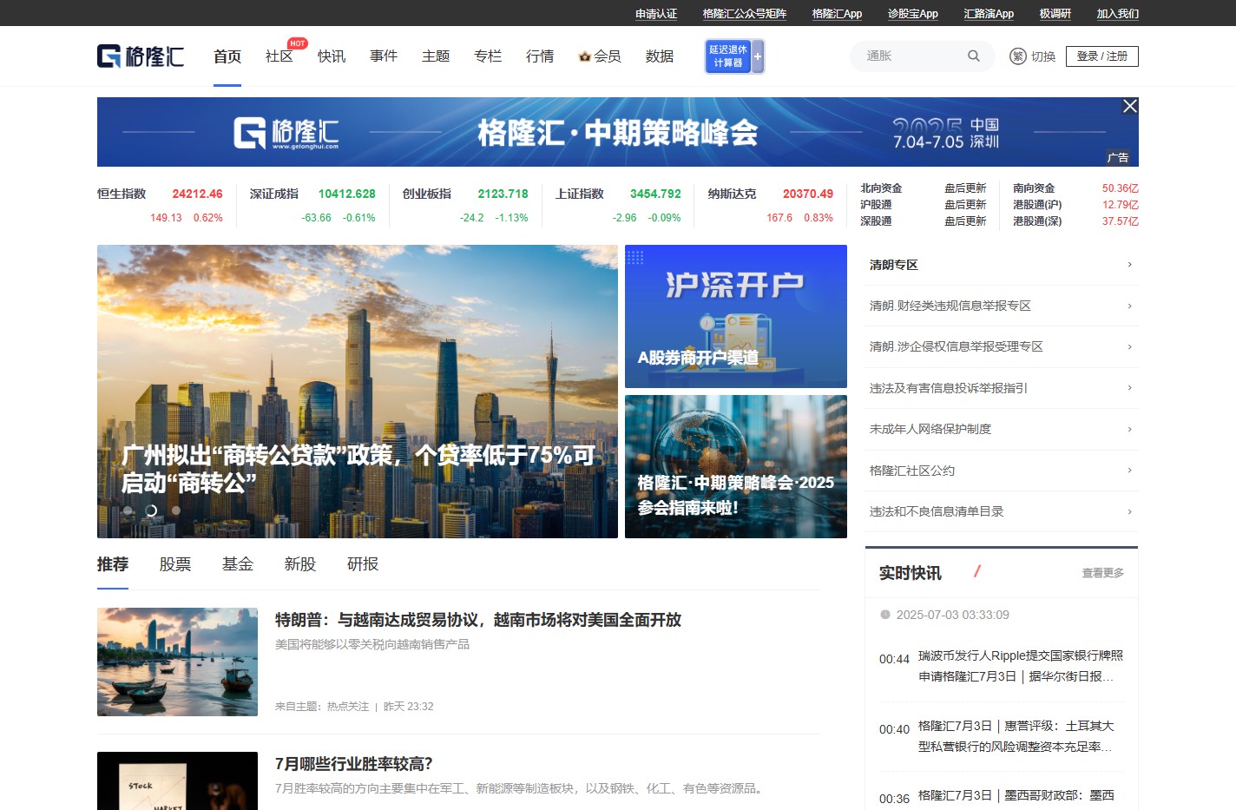The image size is (1236, 810).
Task: Open 上证指数 index quote
Action: pos(618,205)
